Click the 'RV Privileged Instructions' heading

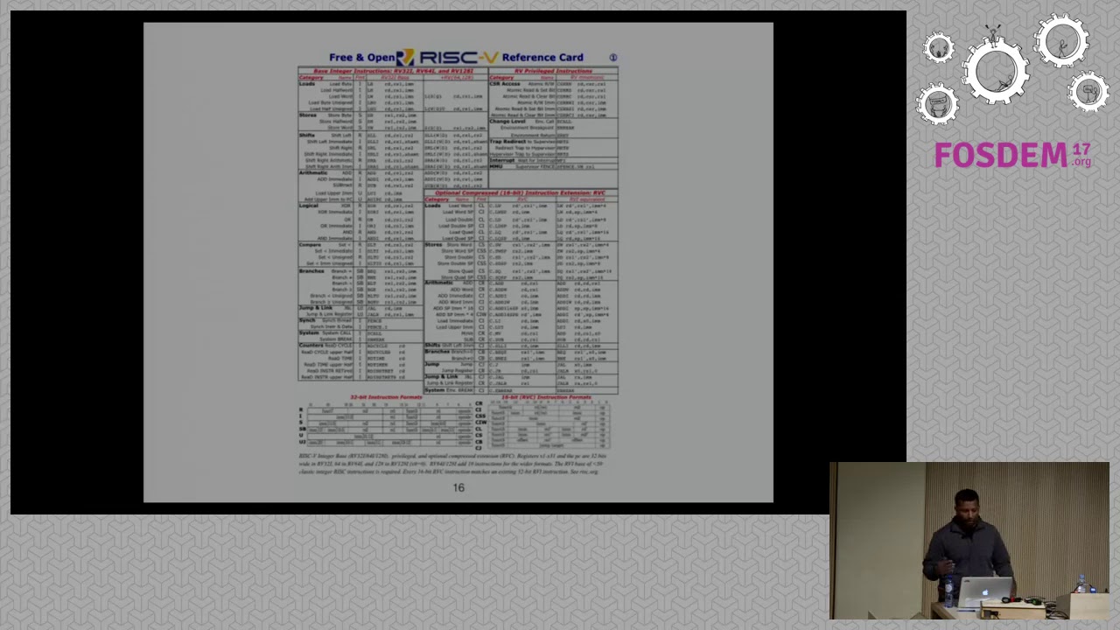click(x=553, y=71)
